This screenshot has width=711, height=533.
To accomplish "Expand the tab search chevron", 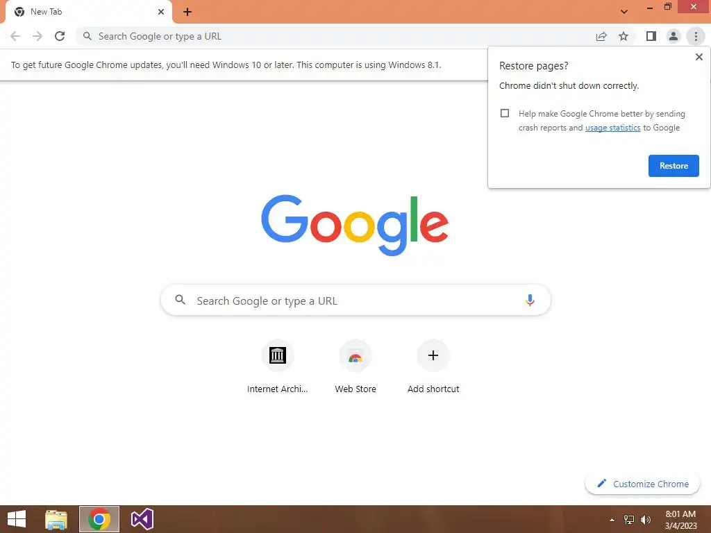I will click(624, 12).
